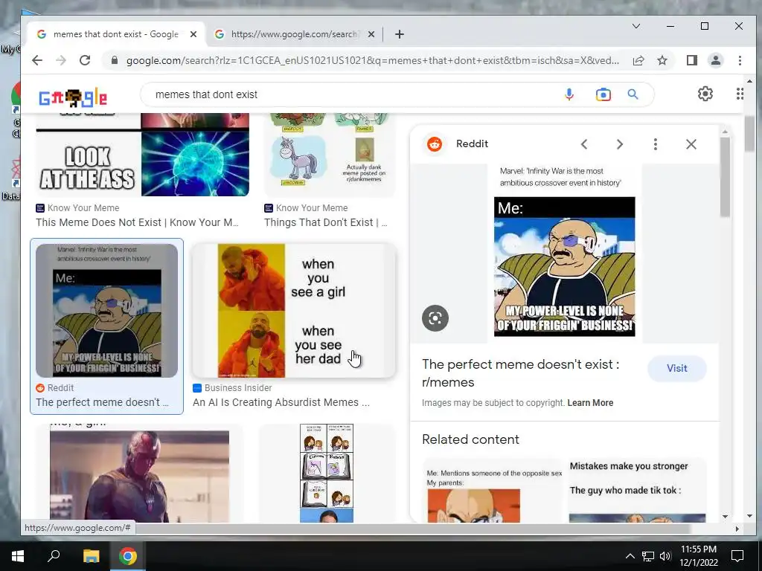762x571 pixels.
Task: Open 'The perfect meme doesn't...' Reddit result caption
Action: click(102, 402)
